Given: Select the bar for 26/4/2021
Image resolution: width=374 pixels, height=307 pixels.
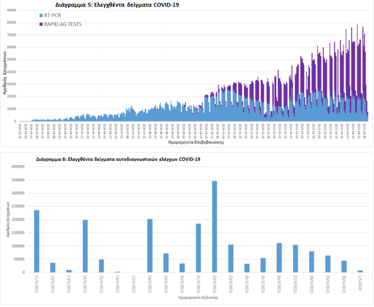Looking at the screenshot, I should click(x=279, y=258).
